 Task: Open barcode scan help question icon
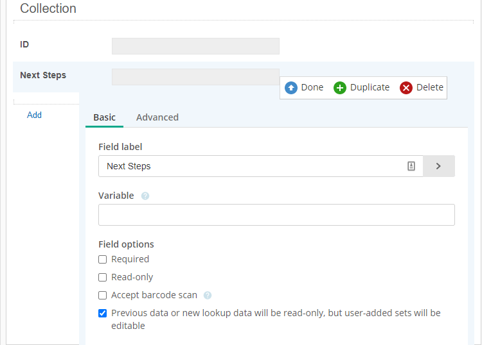(x=208, y=296)
